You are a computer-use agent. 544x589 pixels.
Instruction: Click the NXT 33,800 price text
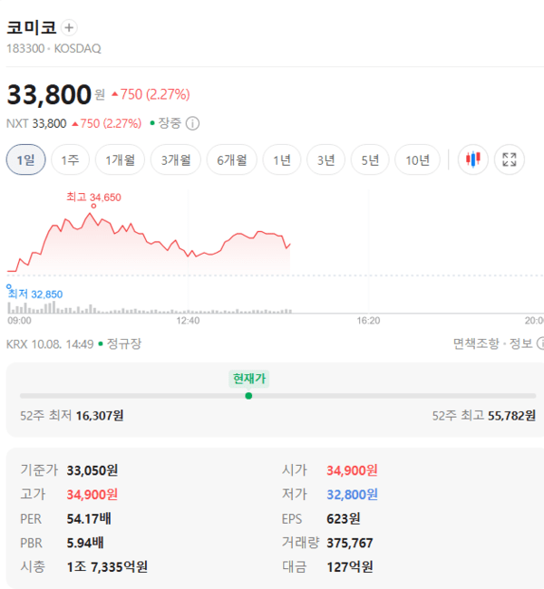point(36,123)
